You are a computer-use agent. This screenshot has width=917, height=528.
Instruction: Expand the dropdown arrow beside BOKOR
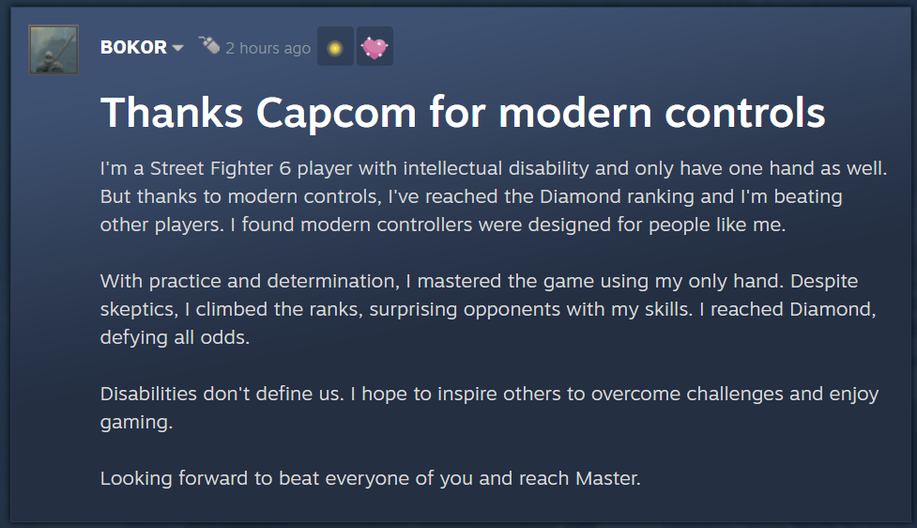point(177,48)
